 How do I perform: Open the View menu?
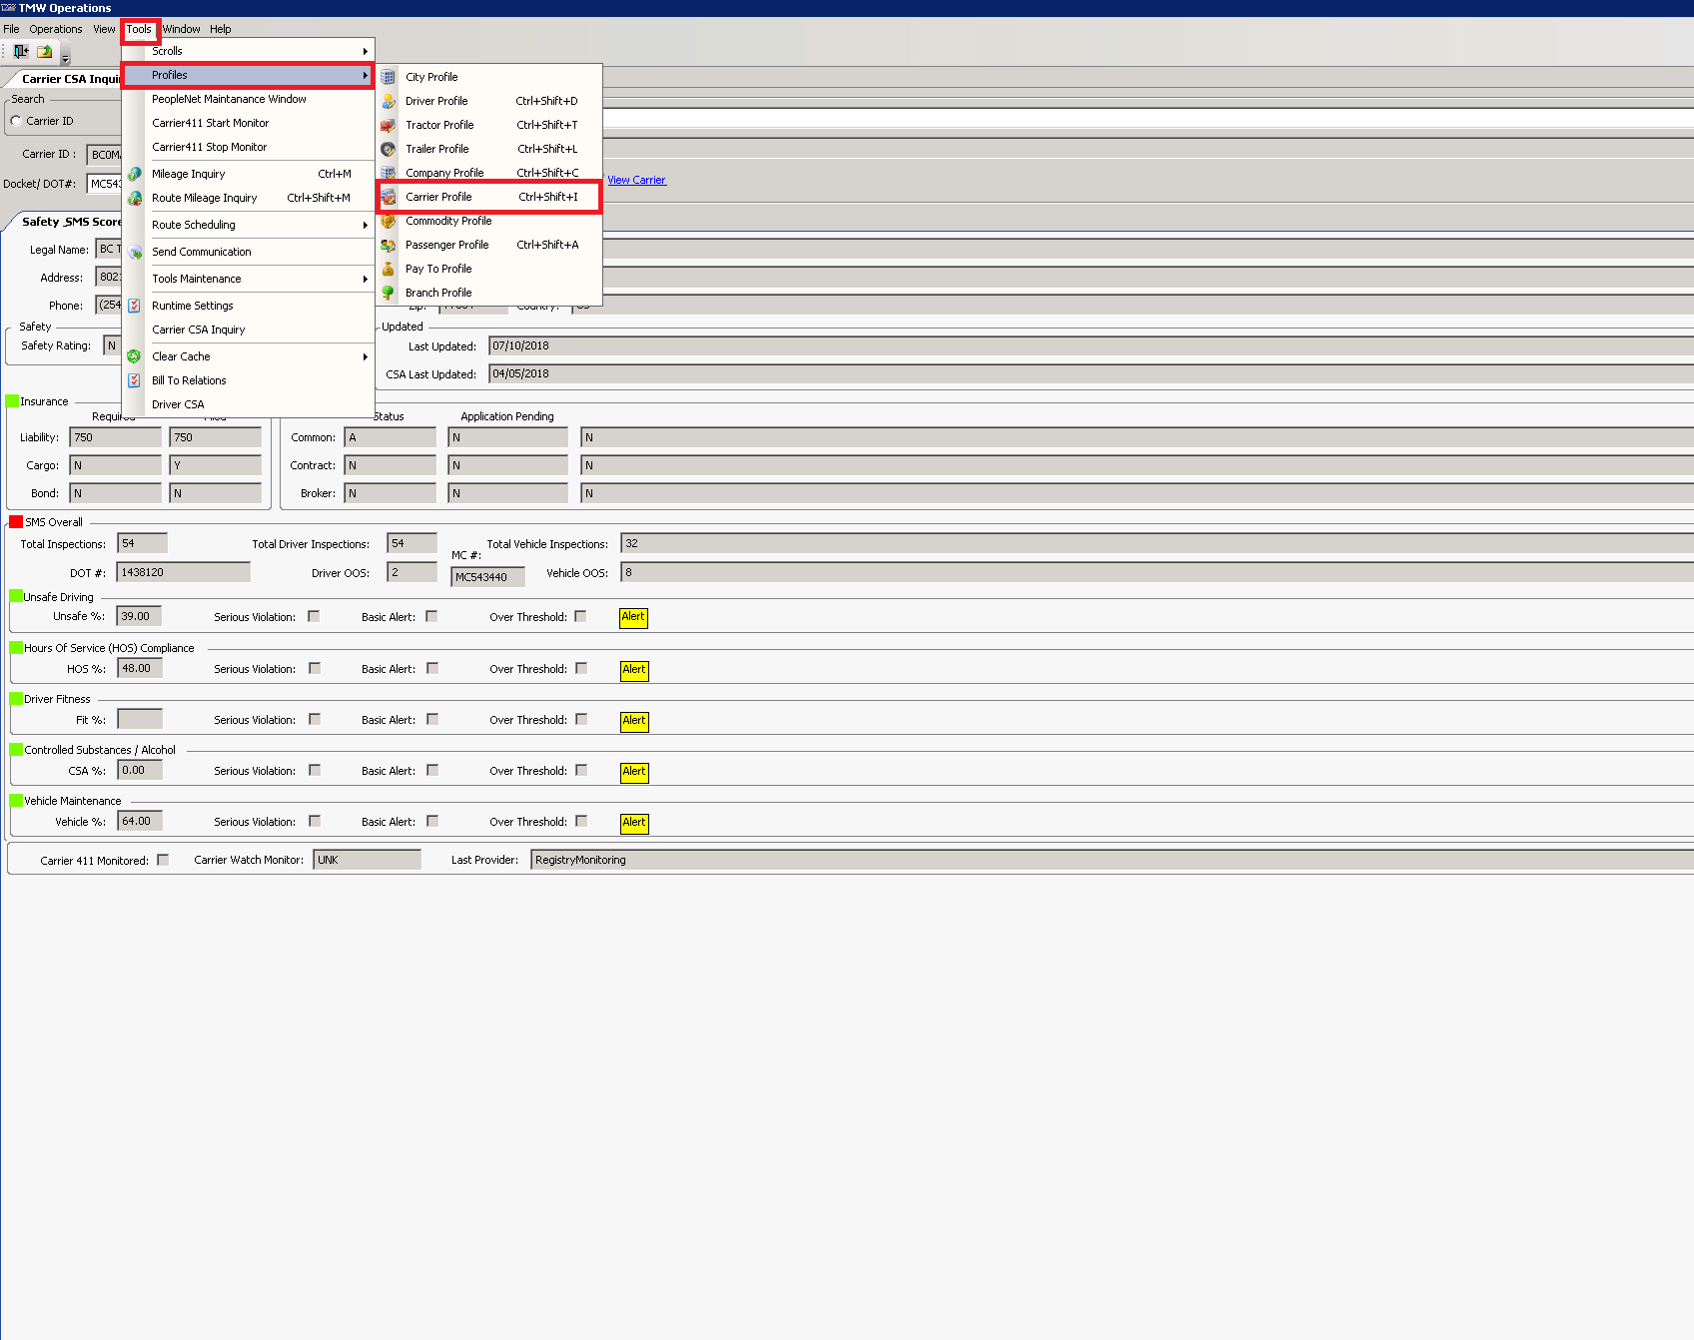(104, 29)
